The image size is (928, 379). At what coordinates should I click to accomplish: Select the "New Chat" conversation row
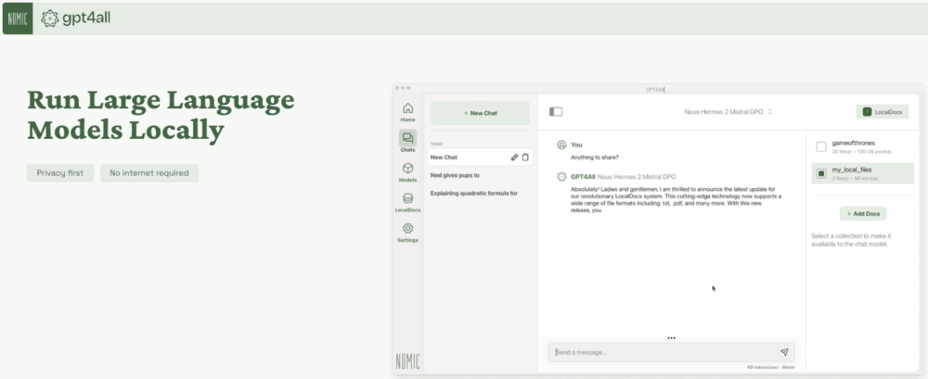click(480, 158)
